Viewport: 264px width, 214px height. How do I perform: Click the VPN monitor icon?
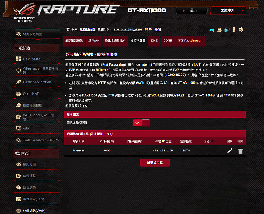pos(19,128)
